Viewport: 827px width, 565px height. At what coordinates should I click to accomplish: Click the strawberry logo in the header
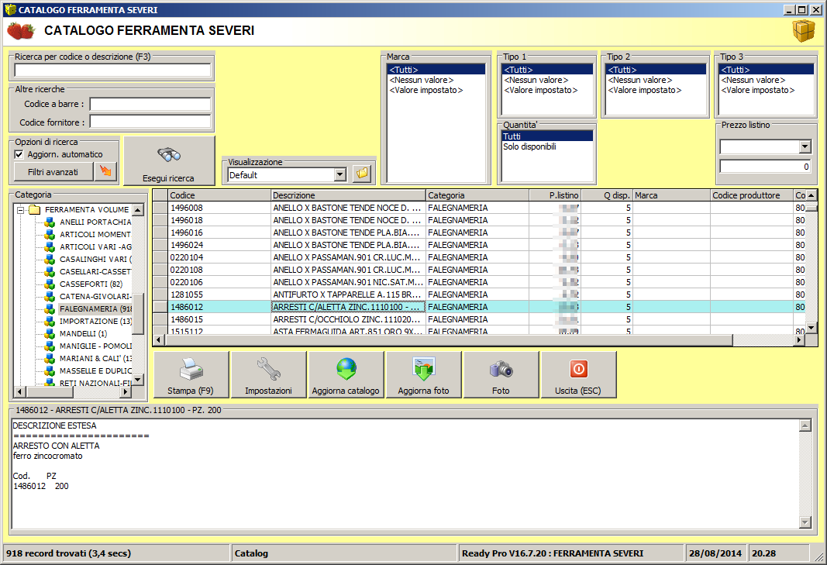(21, 30)
